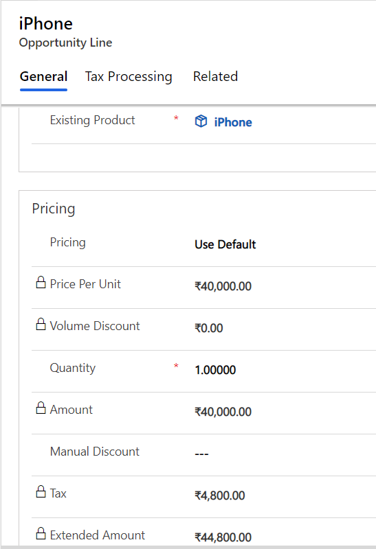Screen dimensions: 376x549
Task: Click the lock icon beside Tax
Action: [41, 491]
